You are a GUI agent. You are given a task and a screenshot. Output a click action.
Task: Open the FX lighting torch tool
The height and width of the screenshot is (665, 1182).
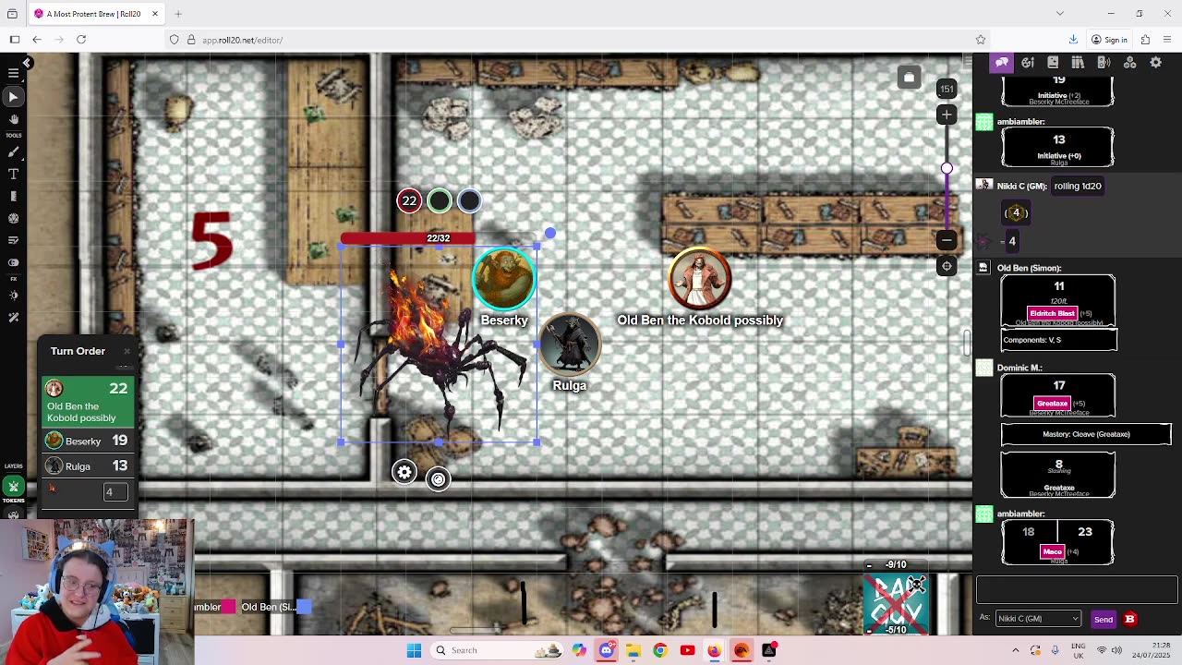(13, 296)
